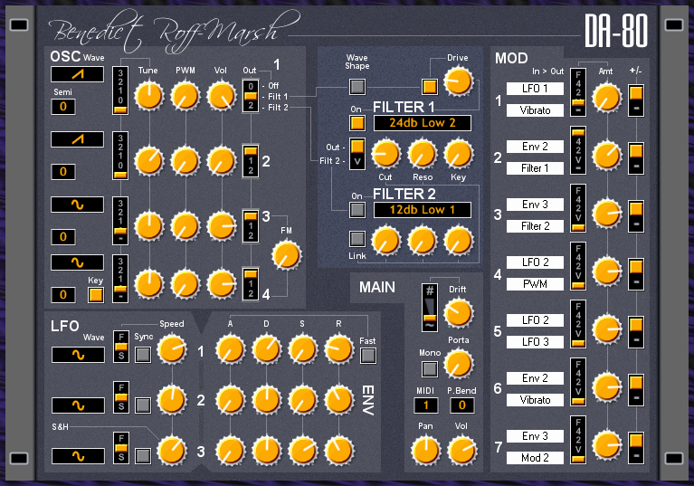The image size is (694, 486).
Task: Open the Filter 2 type selector 12db Low 1
Action: pyautogui.click(x=423, y=210)
